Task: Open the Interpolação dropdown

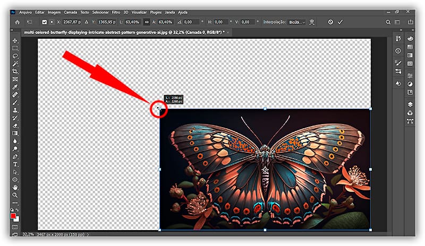Action: coord(297,22)
